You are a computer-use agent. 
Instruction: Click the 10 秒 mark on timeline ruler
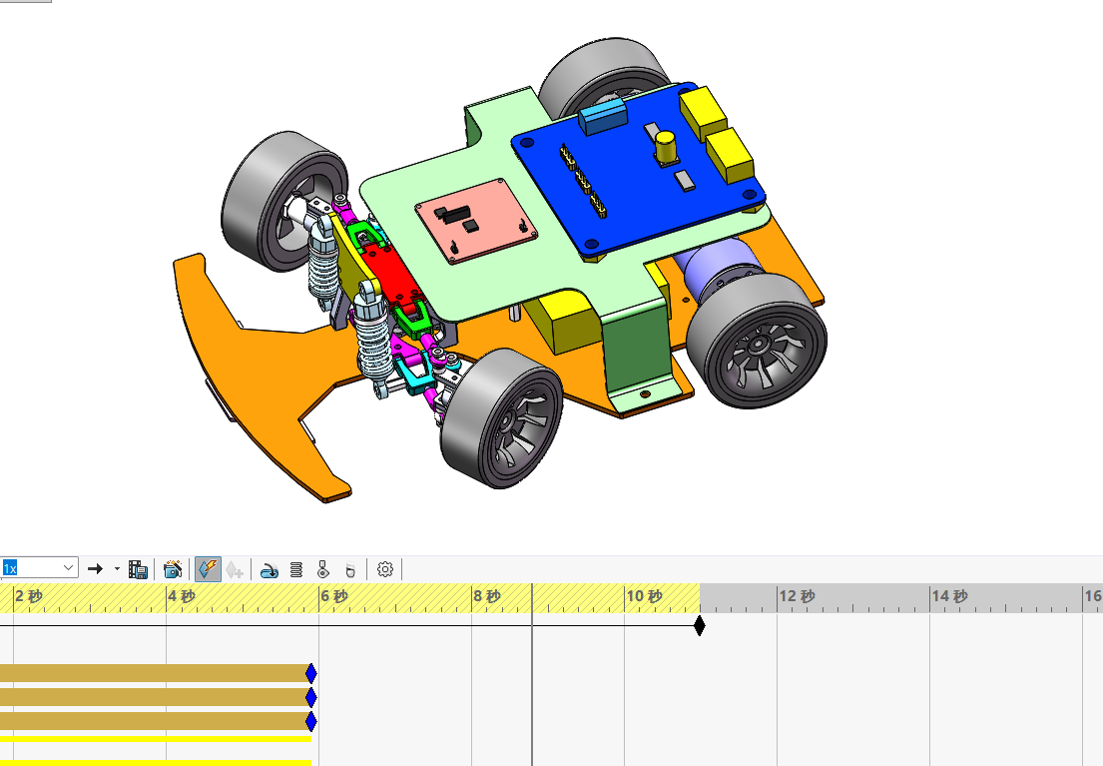click(645, 596)
